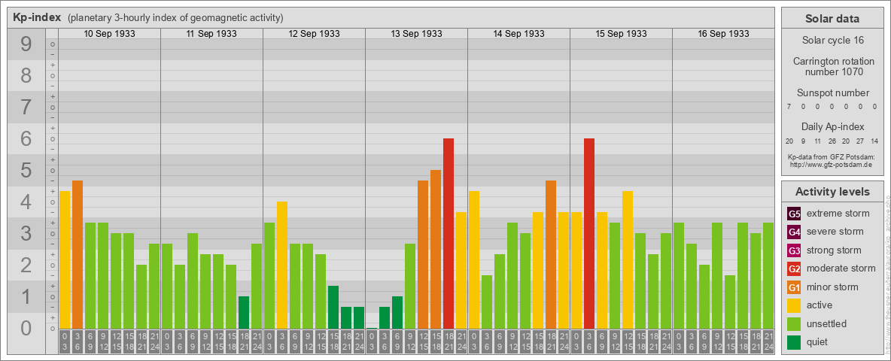891x361 pixels.
Task: Click the dark green 15-18h bar on 12 Sep
Action: click(333, 307)
